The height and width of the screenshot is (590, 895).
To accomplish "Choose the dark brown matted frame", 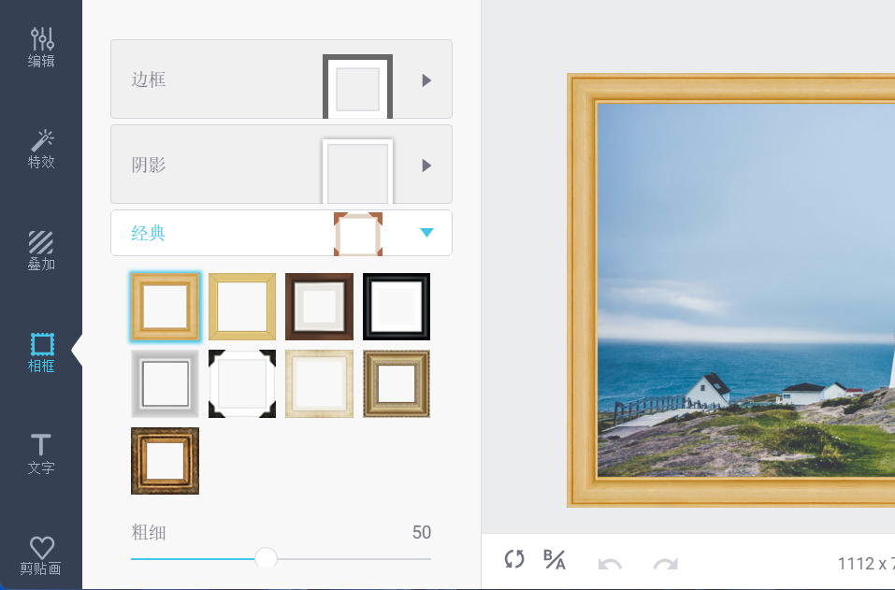I will point(319,307).
